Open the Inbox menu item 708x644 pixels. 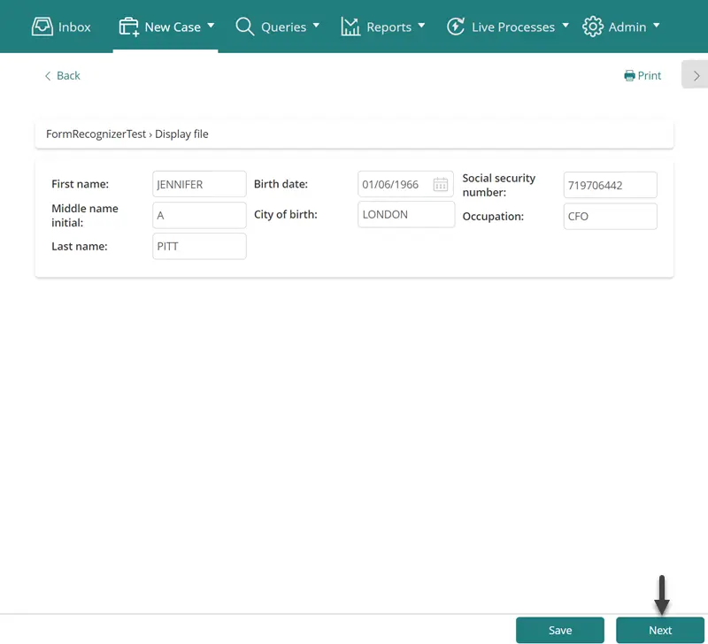61,27
